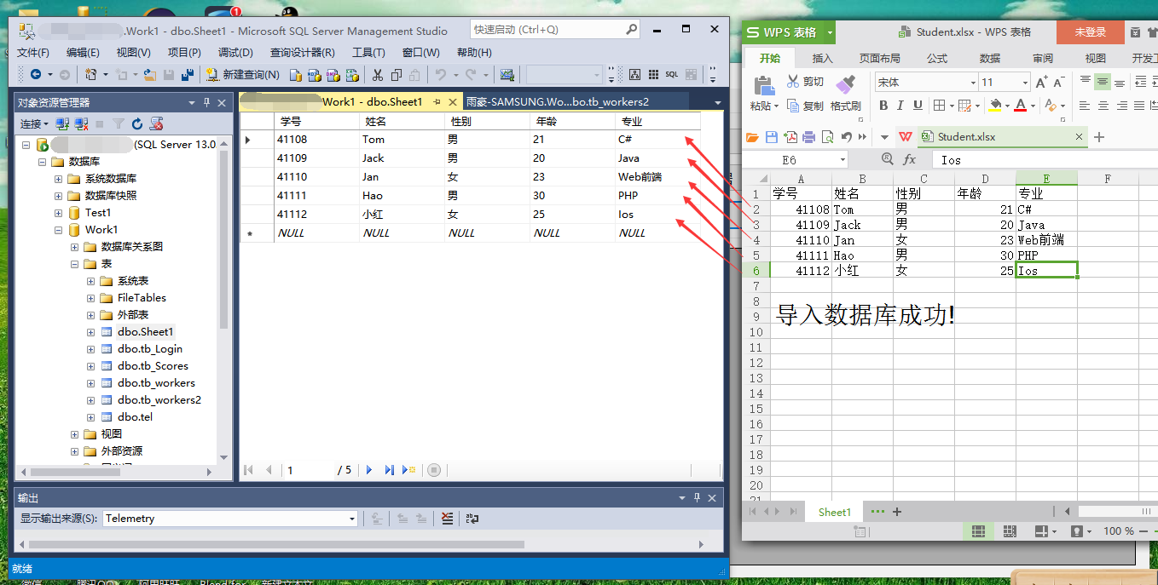
Task: Click the Disconnect icon in Object Explorer
Action: [82, 124]
